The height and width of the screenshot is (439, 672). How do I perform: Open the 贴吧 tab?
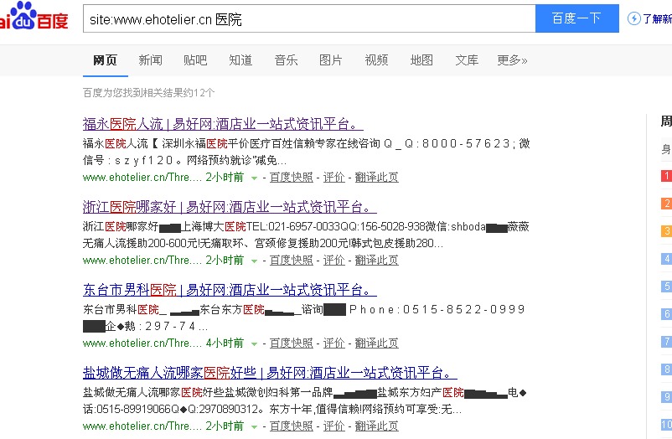tap(195, 60)
